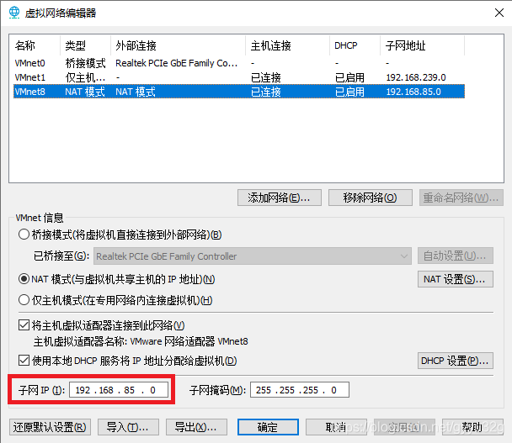Click the 取消 button
This screenshot has height=443, width=512.
(x=336, y=427)
